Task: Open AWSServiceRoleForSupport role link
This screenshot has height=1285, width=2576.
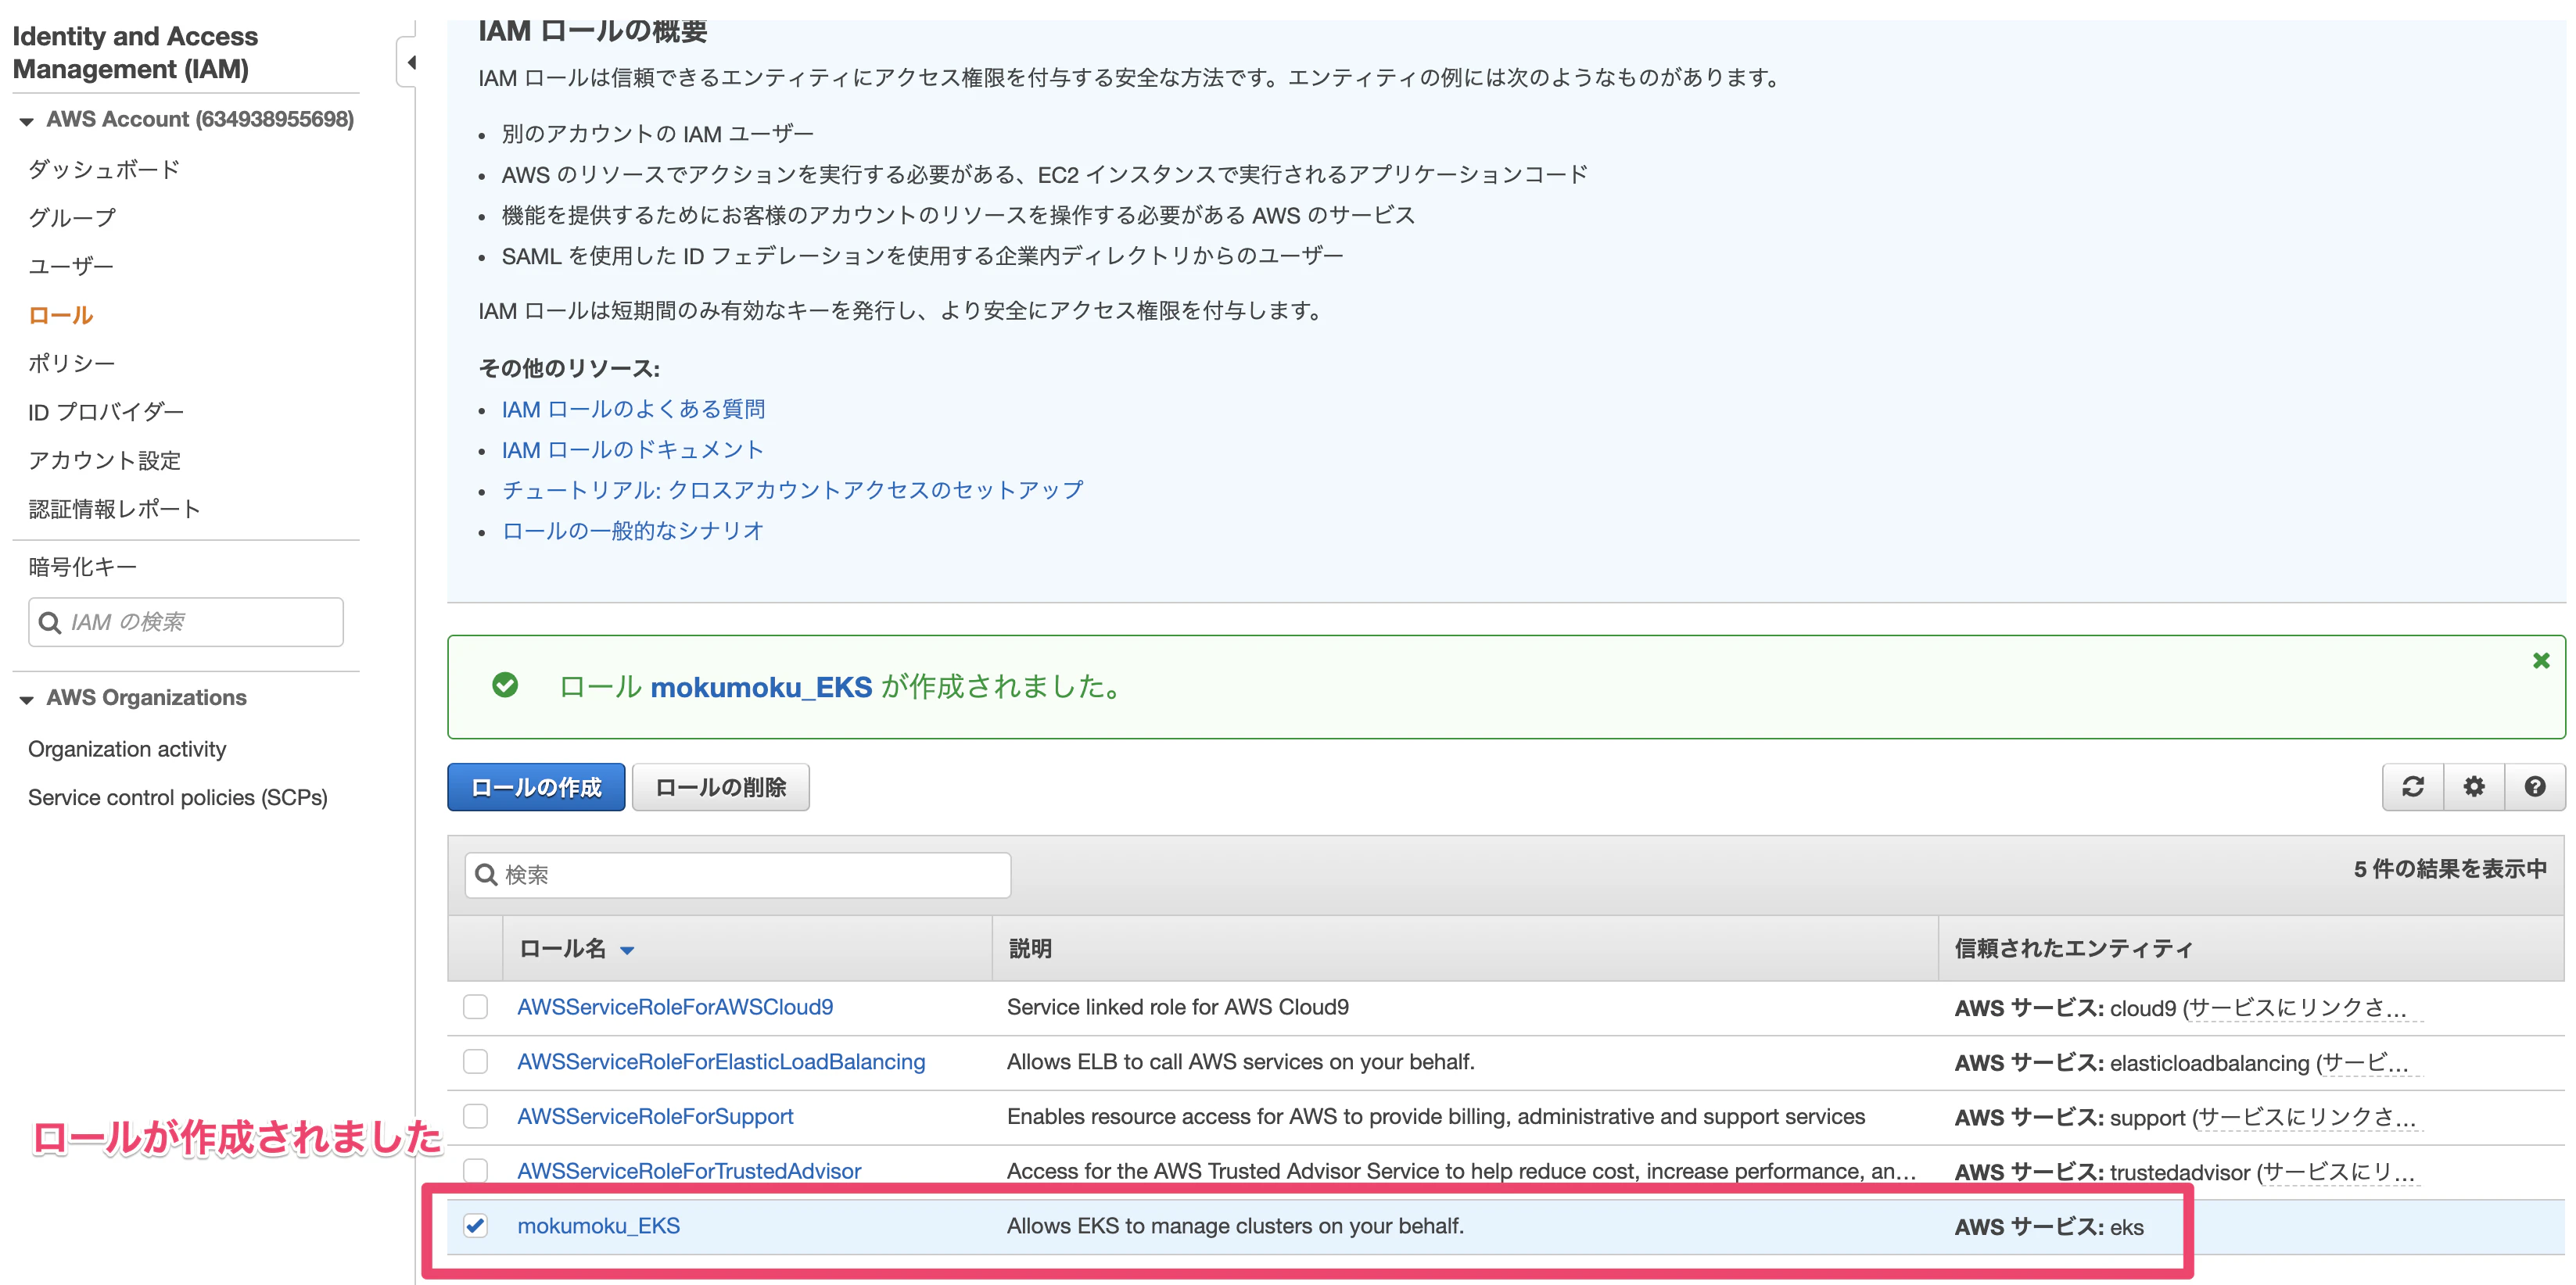Action: tap(655, 1116)
